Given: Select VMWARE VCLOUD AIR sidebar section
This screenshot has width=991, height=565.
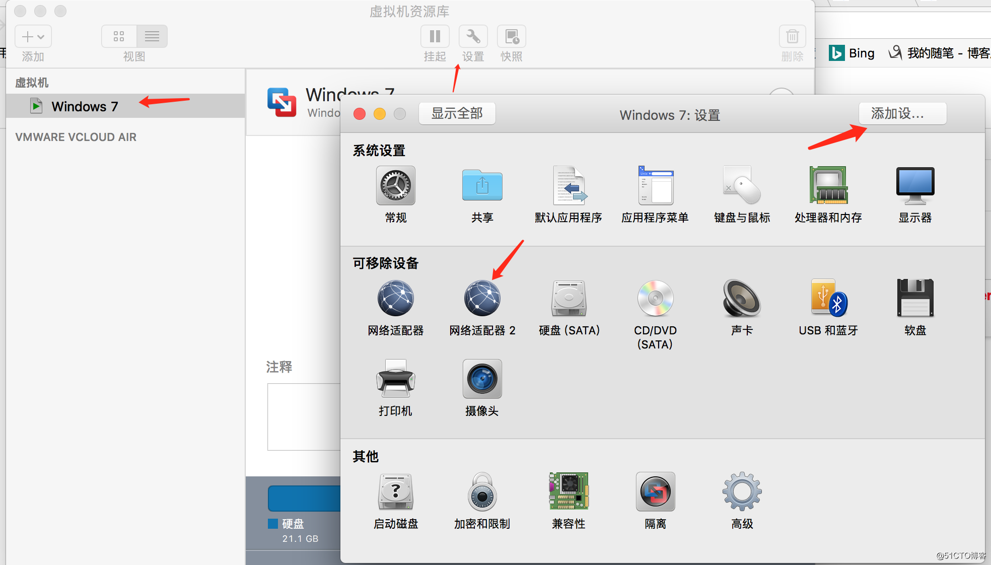Looking at the screenshot, I should point(76,137).
